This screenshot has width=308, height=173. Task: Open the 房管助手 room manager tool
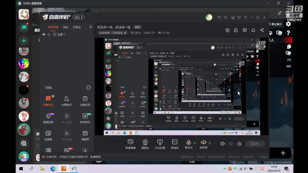click(67, 101)
